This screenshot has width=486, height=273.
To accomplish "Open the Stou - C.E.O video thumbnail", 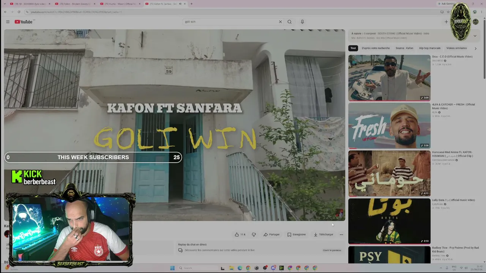I will [389, 78].
